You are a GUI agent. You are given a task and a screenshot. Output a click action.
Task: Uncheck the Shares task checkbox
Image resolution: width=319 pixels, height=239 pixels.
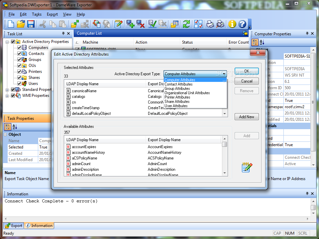(x=19, y=78)
